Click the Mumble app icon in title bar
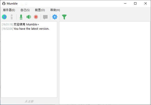 [4, 4]
